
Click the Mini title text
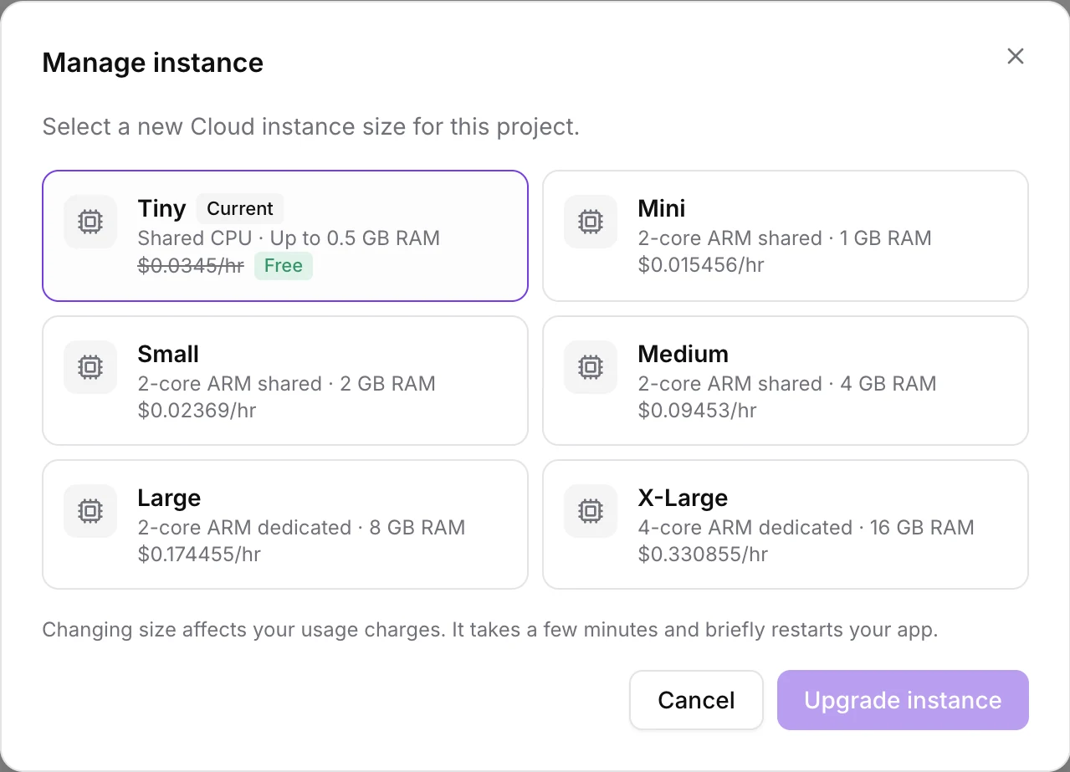(x=662, y=208)
